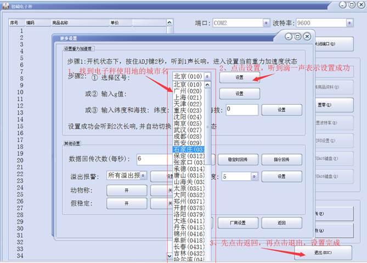Select 太原(0351) from the city list
This screenshot has height=263, width=367.
(x=188, y=188)
